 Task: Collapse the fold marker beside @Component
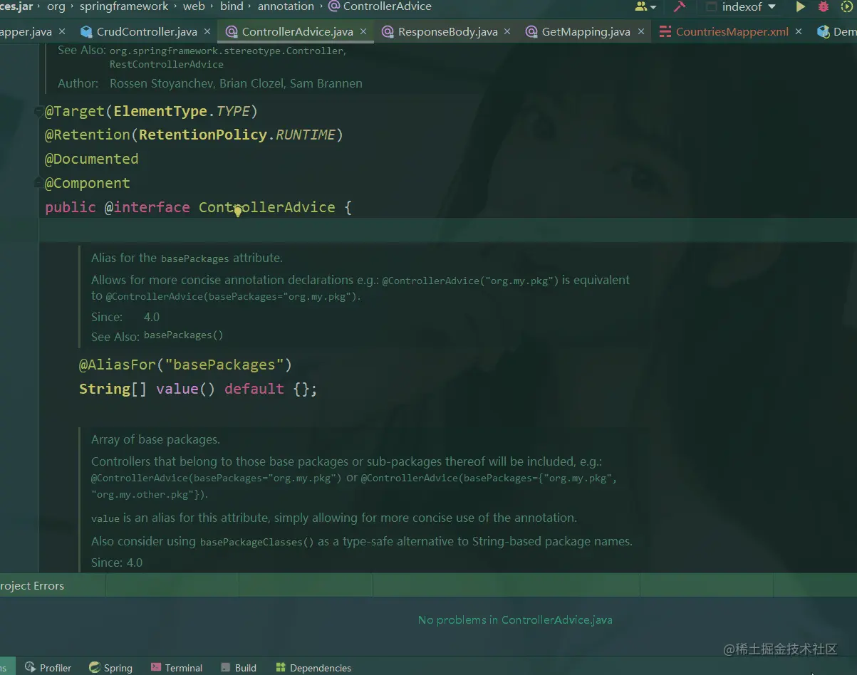pyautogui.click(x=38, y=183)
